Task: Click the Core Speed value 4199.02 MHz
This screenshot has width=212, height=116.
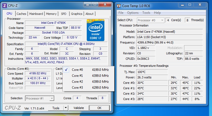Action: coord(38,73)
